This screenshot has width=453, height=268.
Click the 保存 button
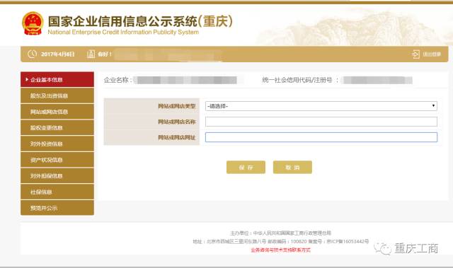coord(246,168)
